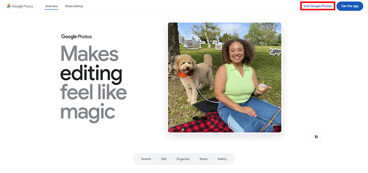Open the Visit Google Photos link
Image resolution: width=368 pixels, height=173 pixels.
tap(318, 6)
